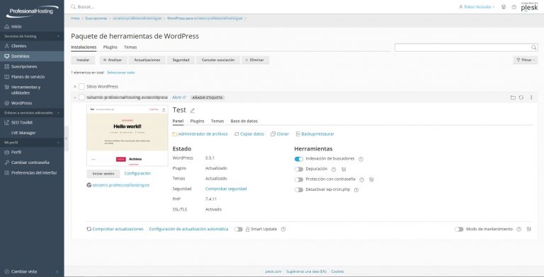Viewport: 544px width, 277px height.
Task: Collapse the site row details arrow
Action: 75,98
